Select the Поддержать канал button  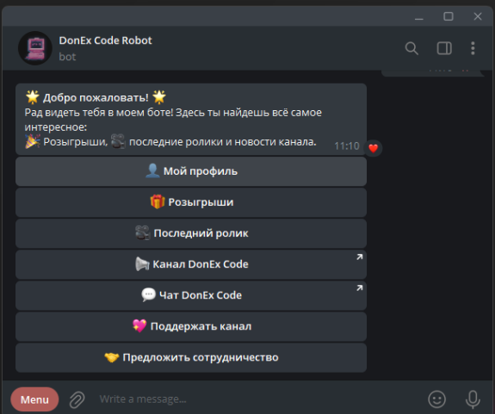coord(191,326)
